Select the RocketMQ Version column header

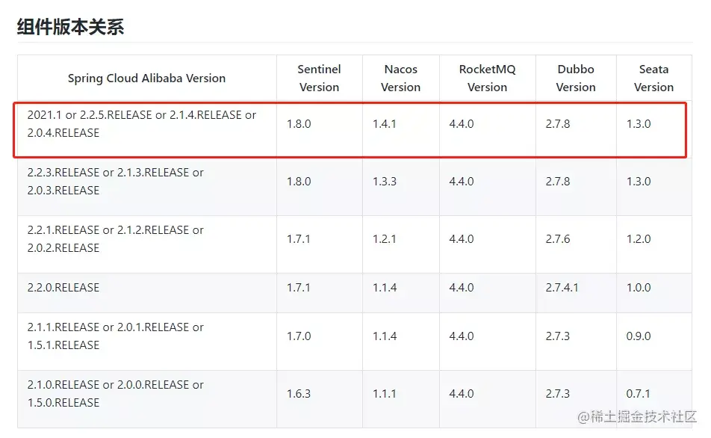(x=488, y=78)
